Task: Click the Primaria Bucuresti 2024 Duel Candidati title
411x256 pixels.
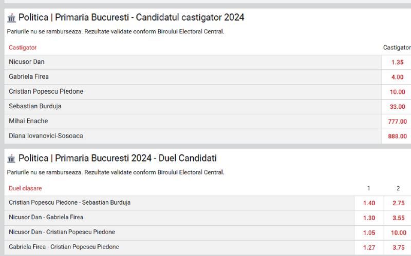Action: pyautogui.click(x=118, y=159)
